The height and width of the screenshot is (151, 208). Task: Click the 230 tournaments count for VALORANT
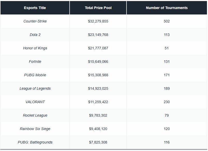pyautogui.click(x=167, y=102)
